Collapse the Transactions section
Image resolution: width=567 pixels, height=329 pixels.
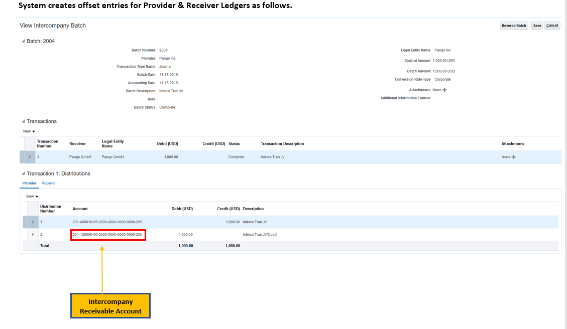point(23,121)
